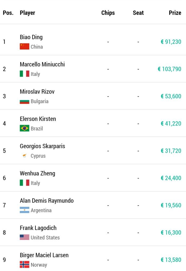Select the Seat column header
186x271 pixels.
point(138,13)
